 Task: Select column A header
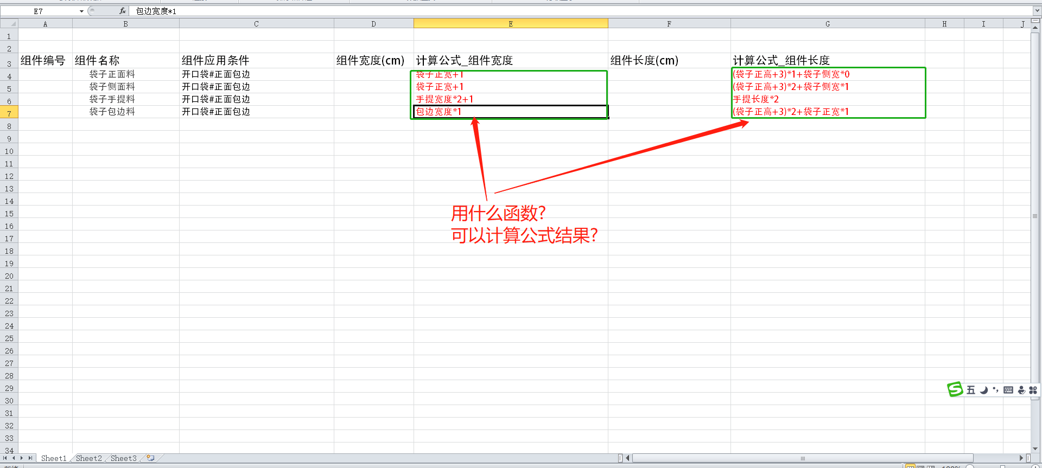(x=45, y=24)
